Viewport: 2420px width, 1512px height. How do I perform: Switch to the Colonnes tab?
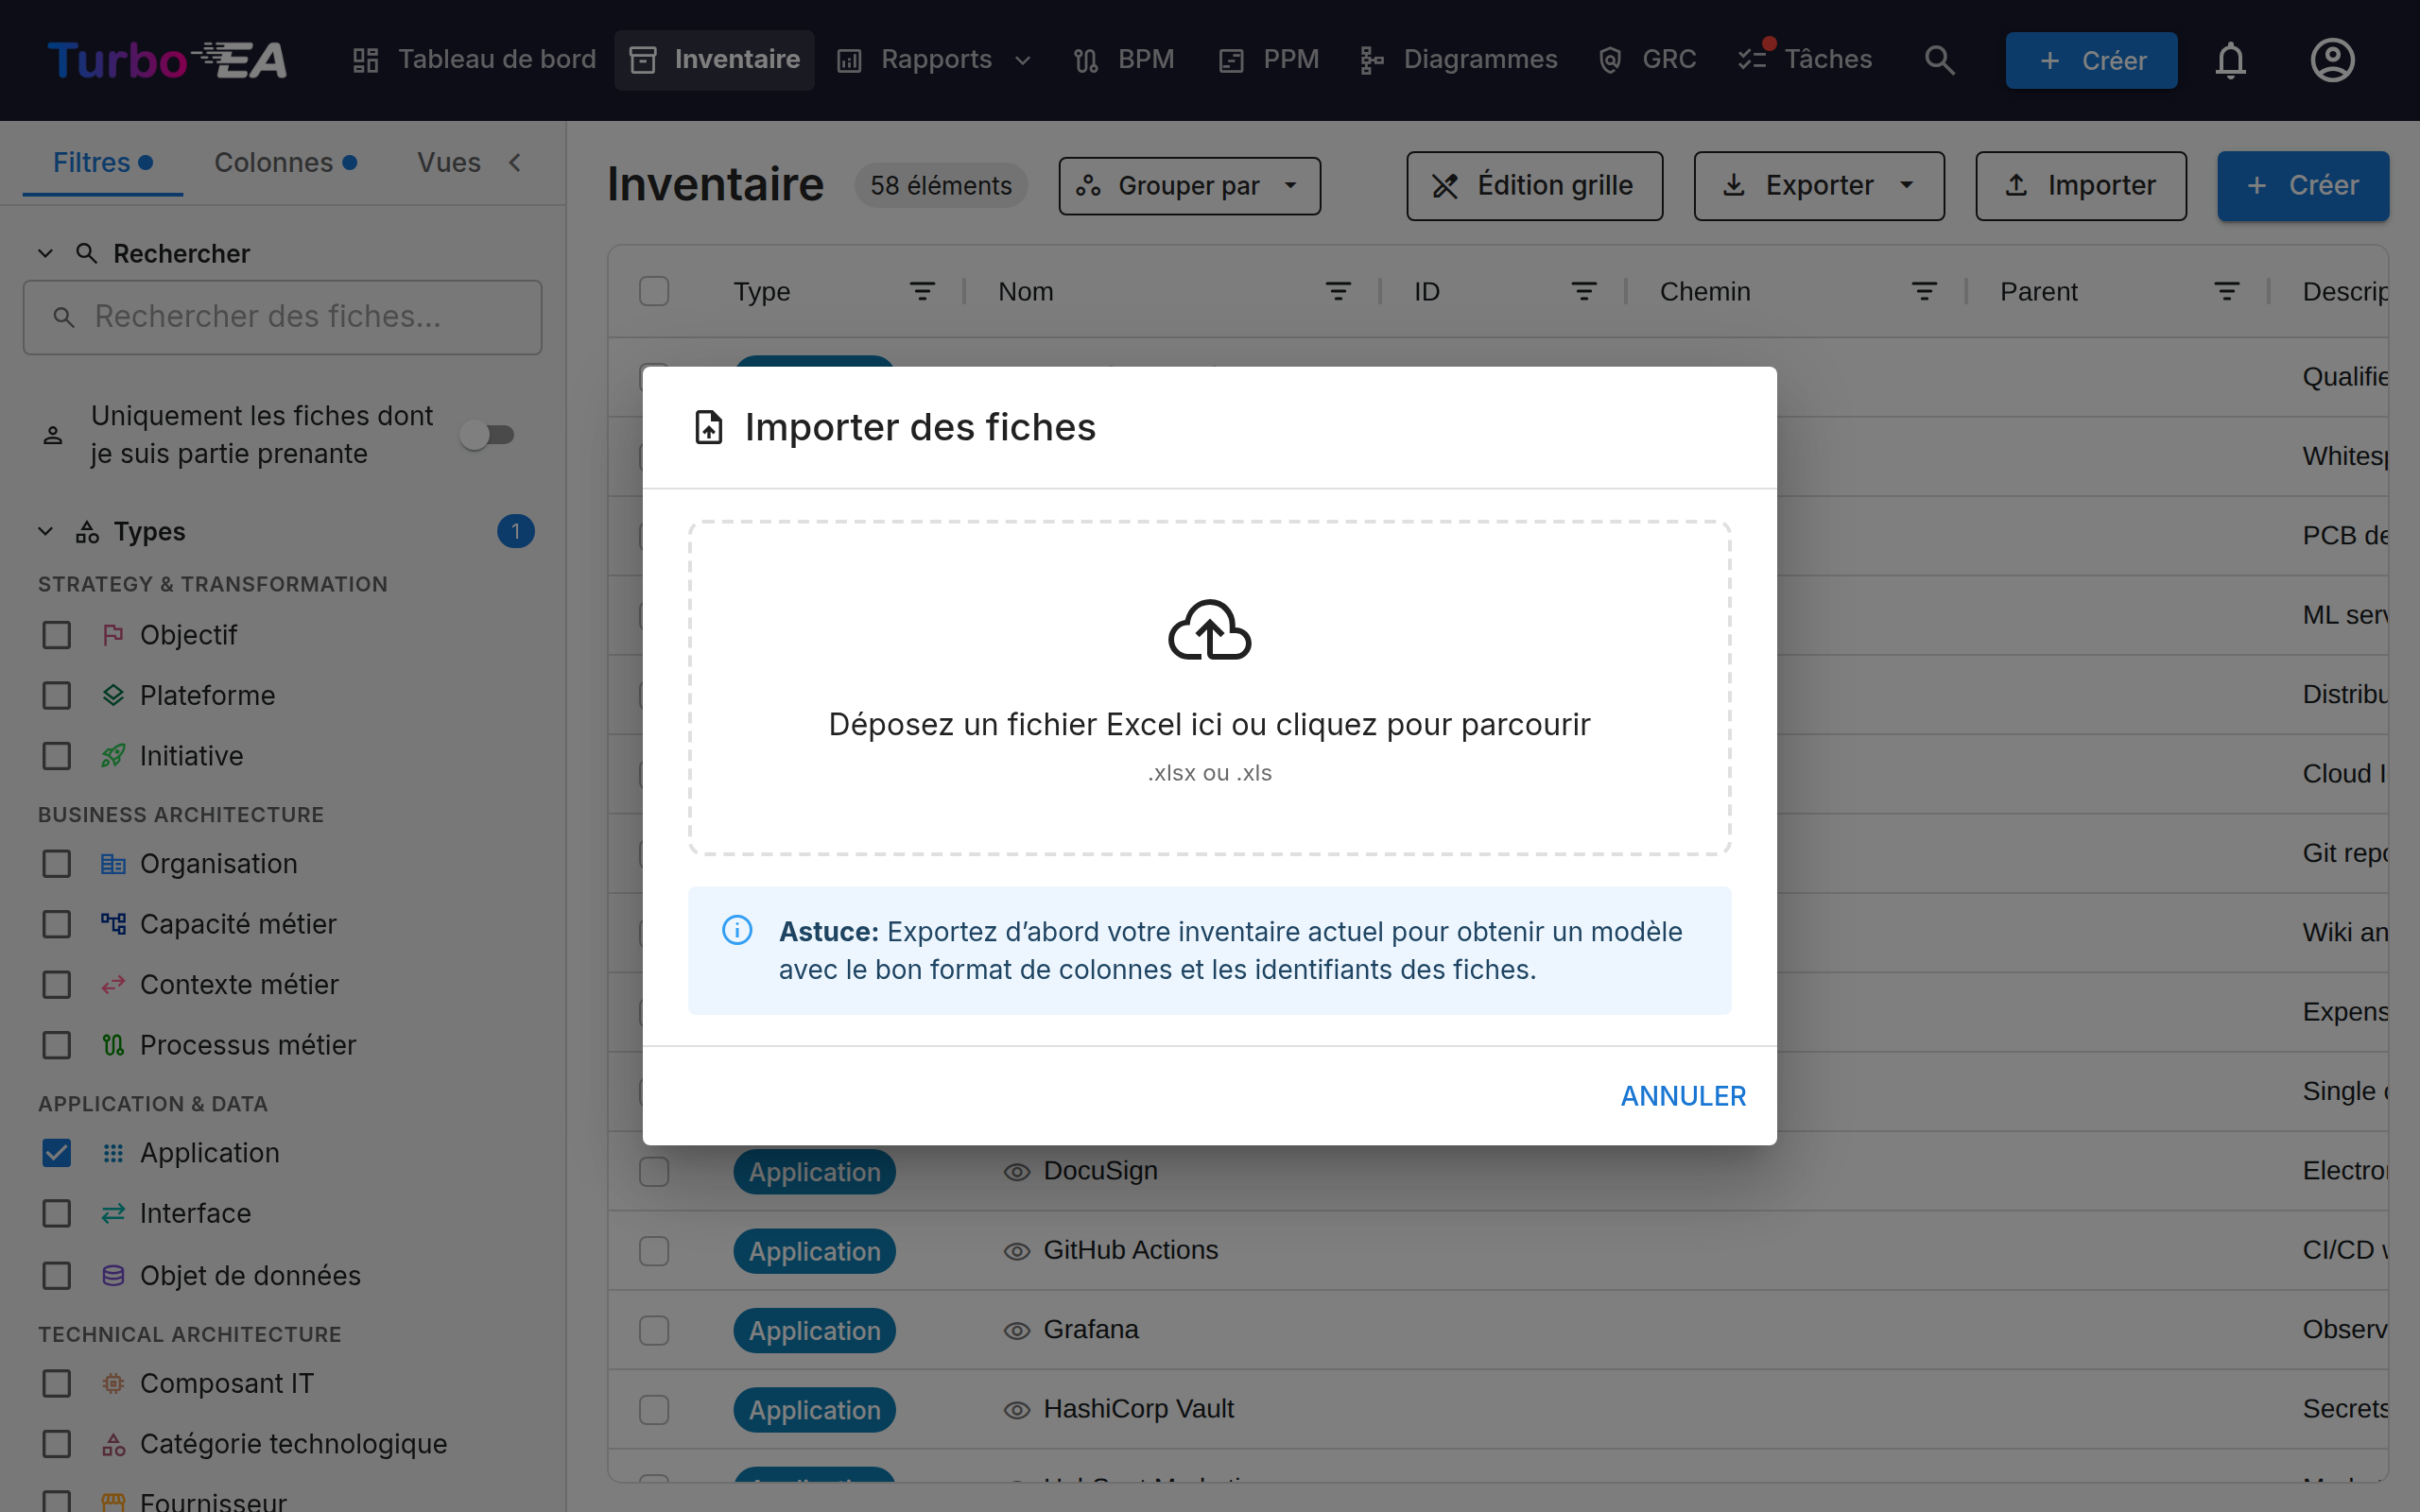click(285, 162)
